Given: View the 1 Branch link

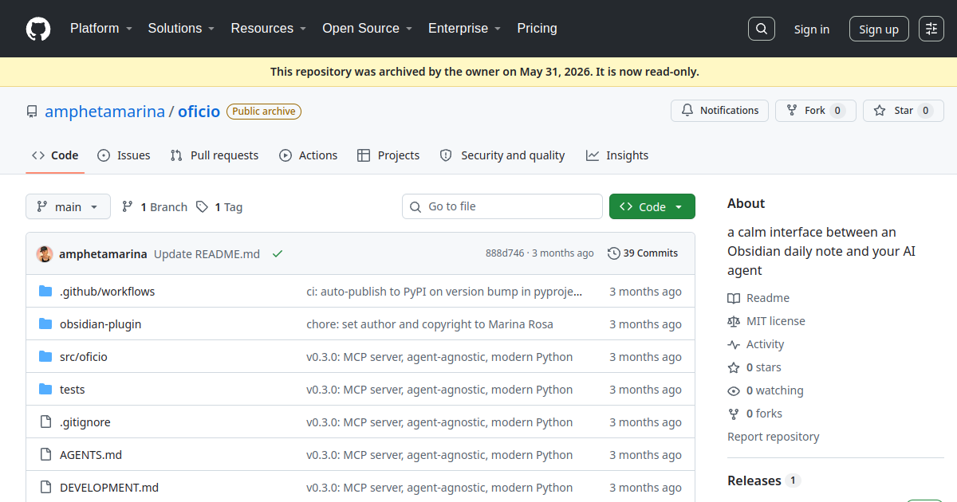Looking at the screenshot, I should 155,206.
